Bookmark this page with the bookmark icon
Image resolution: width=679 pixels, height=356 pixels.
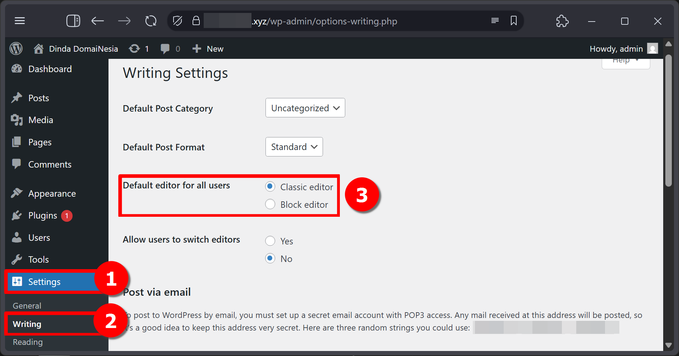tap(514, 21)
